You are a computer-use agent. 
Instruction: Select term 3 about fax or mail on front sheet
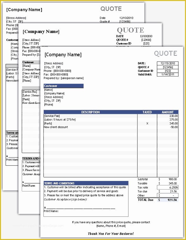(83, 196)
